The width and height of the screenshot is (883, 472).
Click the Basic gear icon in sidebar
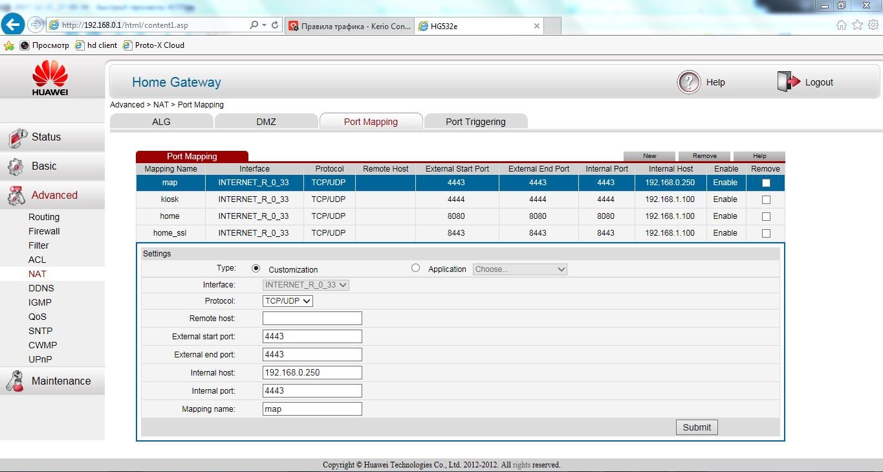(16, 166)
